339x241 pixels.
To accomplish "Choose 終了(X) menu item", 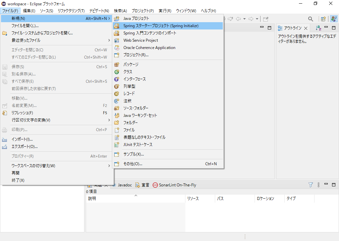I will (56, 180).
